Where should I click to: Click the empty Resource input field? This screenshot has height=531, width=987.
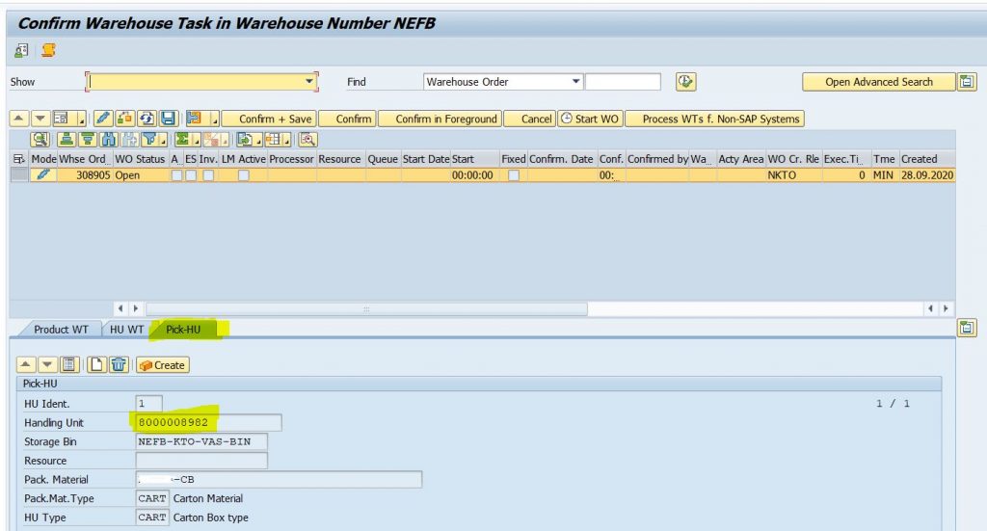(x=201, y=461)
